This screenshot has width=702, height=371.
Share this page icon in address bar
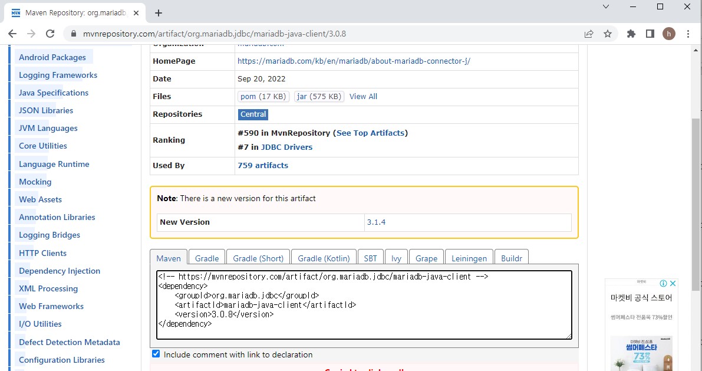click(x=589, y=34)
